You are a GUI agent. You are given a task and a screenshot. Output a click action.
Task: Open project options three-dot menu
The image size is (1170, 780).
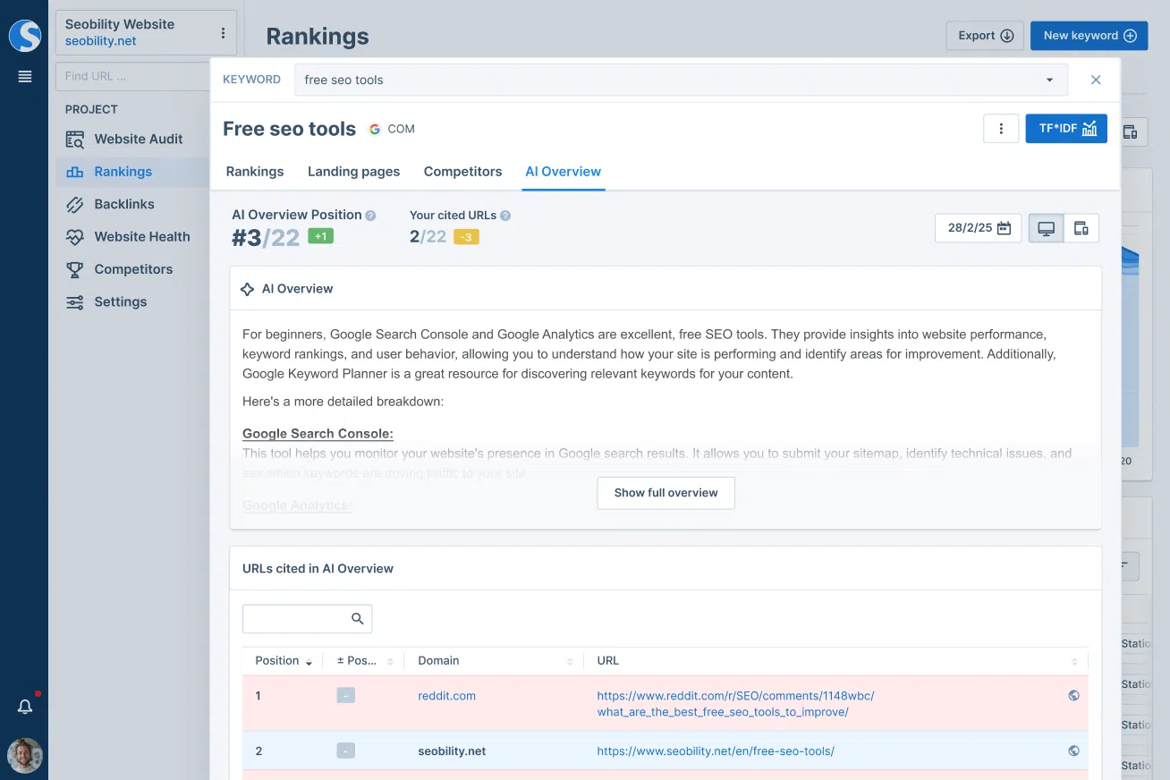coord(223,33)
